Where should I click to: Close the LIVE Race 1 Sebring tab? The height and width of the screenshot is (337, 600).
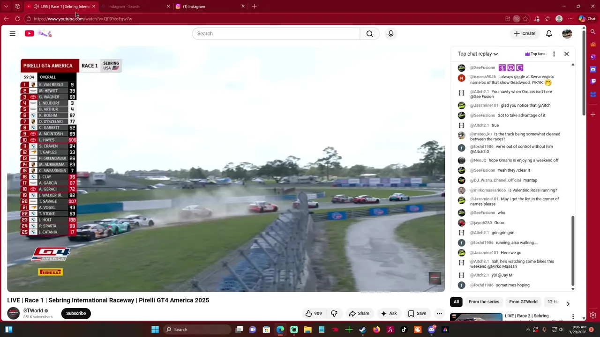(94, 7)
